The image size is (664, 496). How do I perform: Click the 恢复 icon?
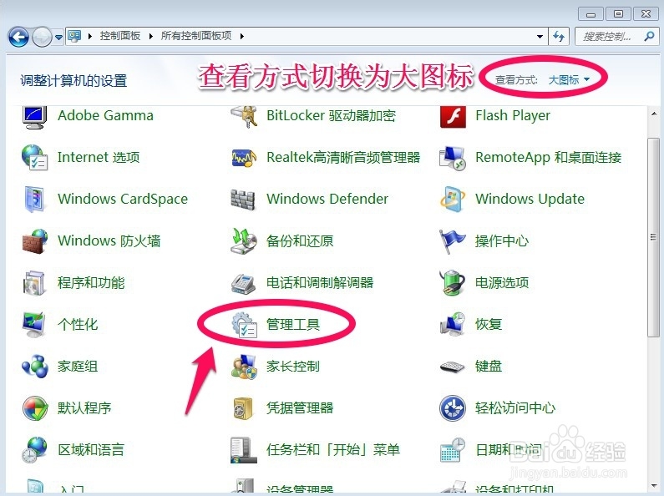pos(453,324)
